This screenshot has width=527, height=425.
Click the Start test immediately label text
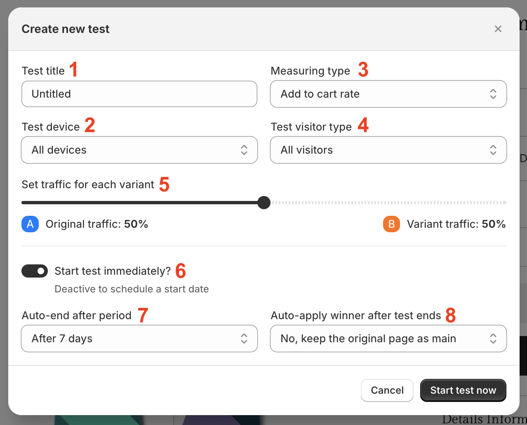point(113,271)
